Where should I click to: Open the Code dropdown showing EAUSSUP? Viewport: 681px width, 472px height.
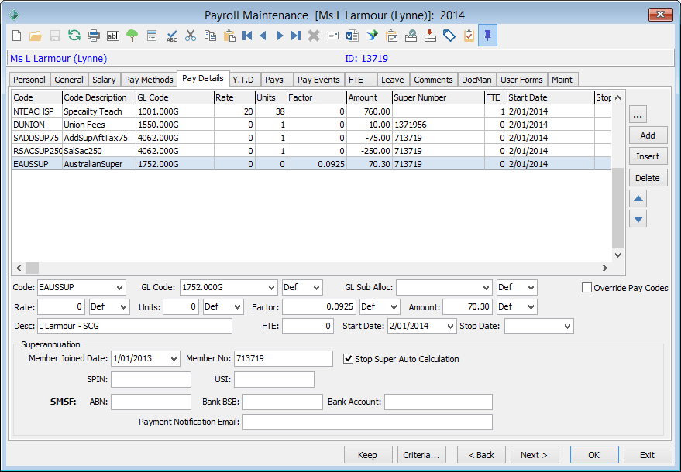coord(120,288)
